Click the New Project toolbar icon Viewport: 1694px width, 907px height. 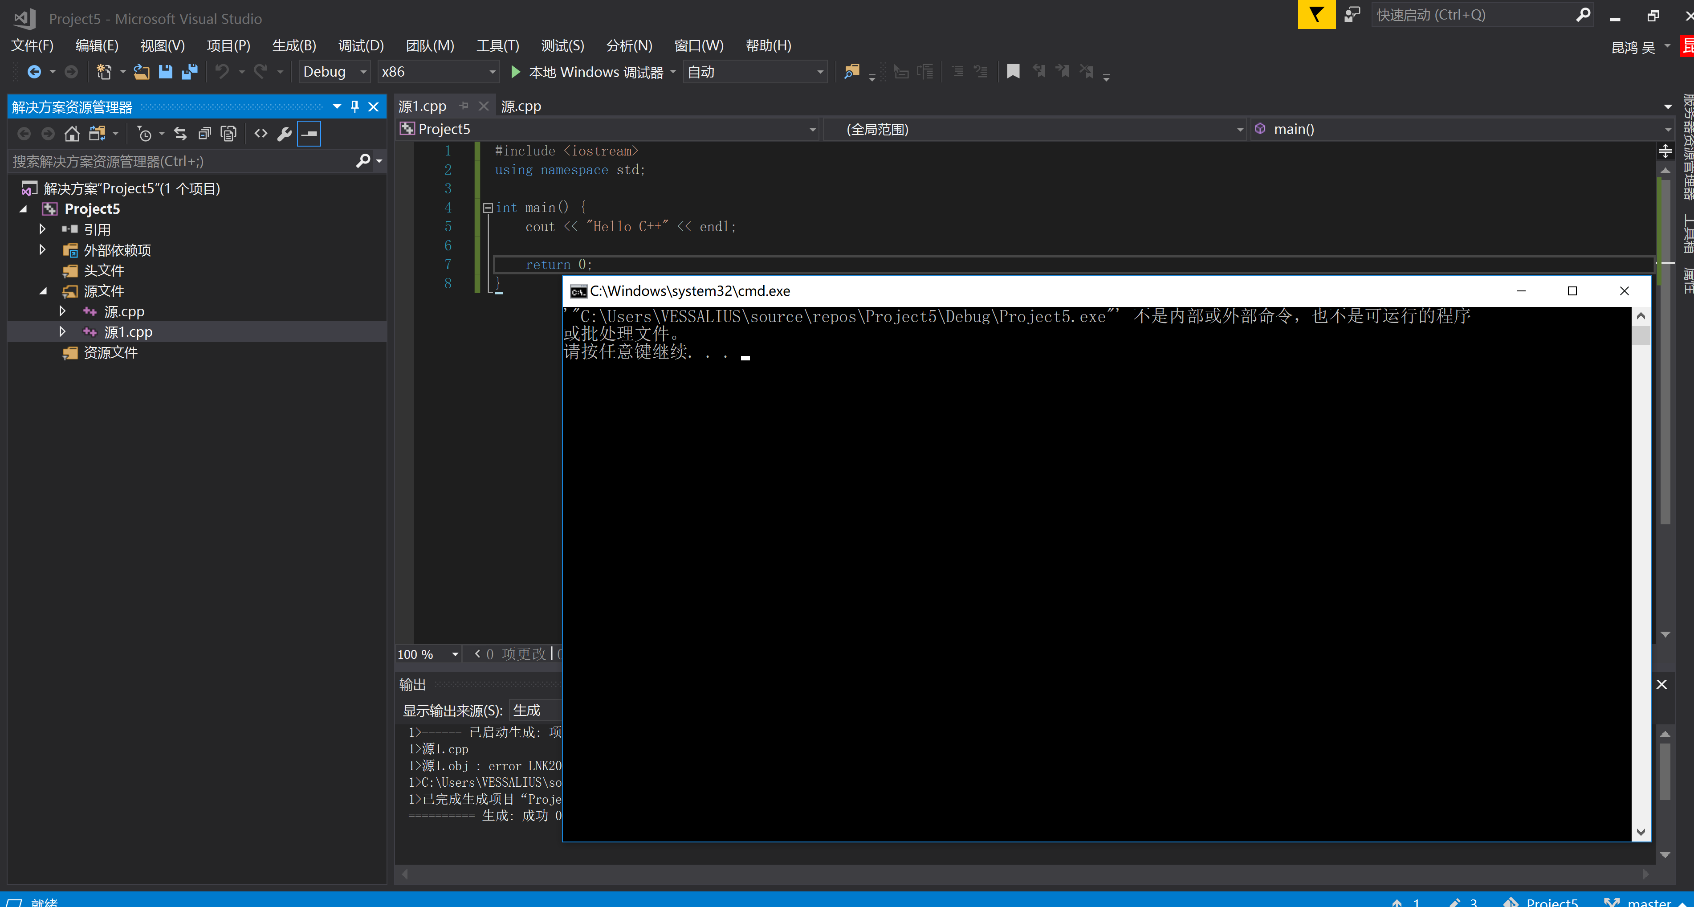pos(104,72)
